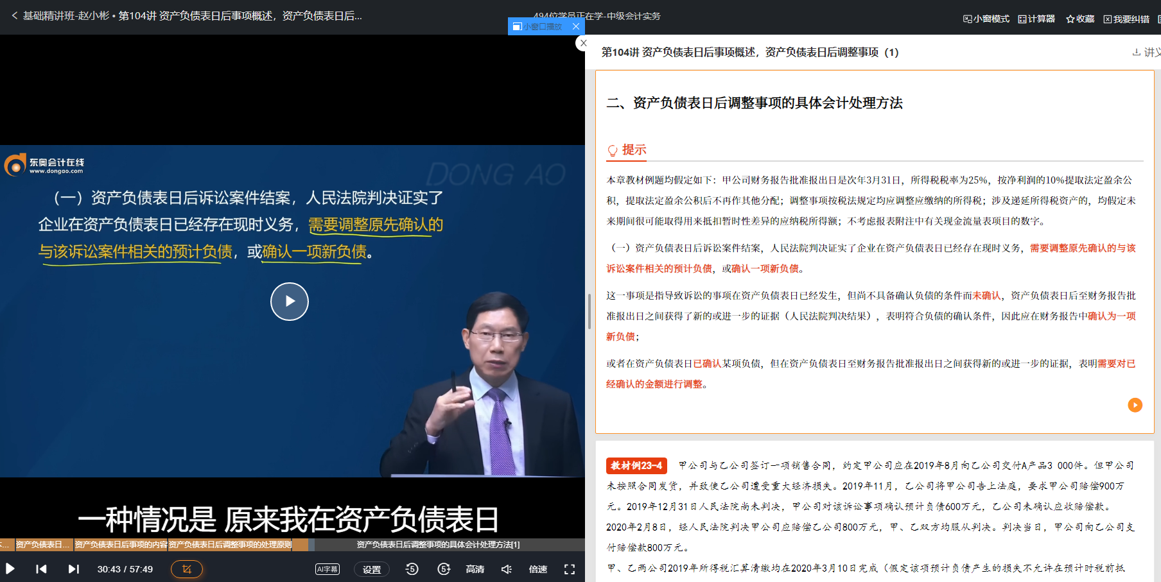Advance the 提示 panel with orange arrow
The image size is (1161, 582).
pyautogui.click(x=1135, y=405)
